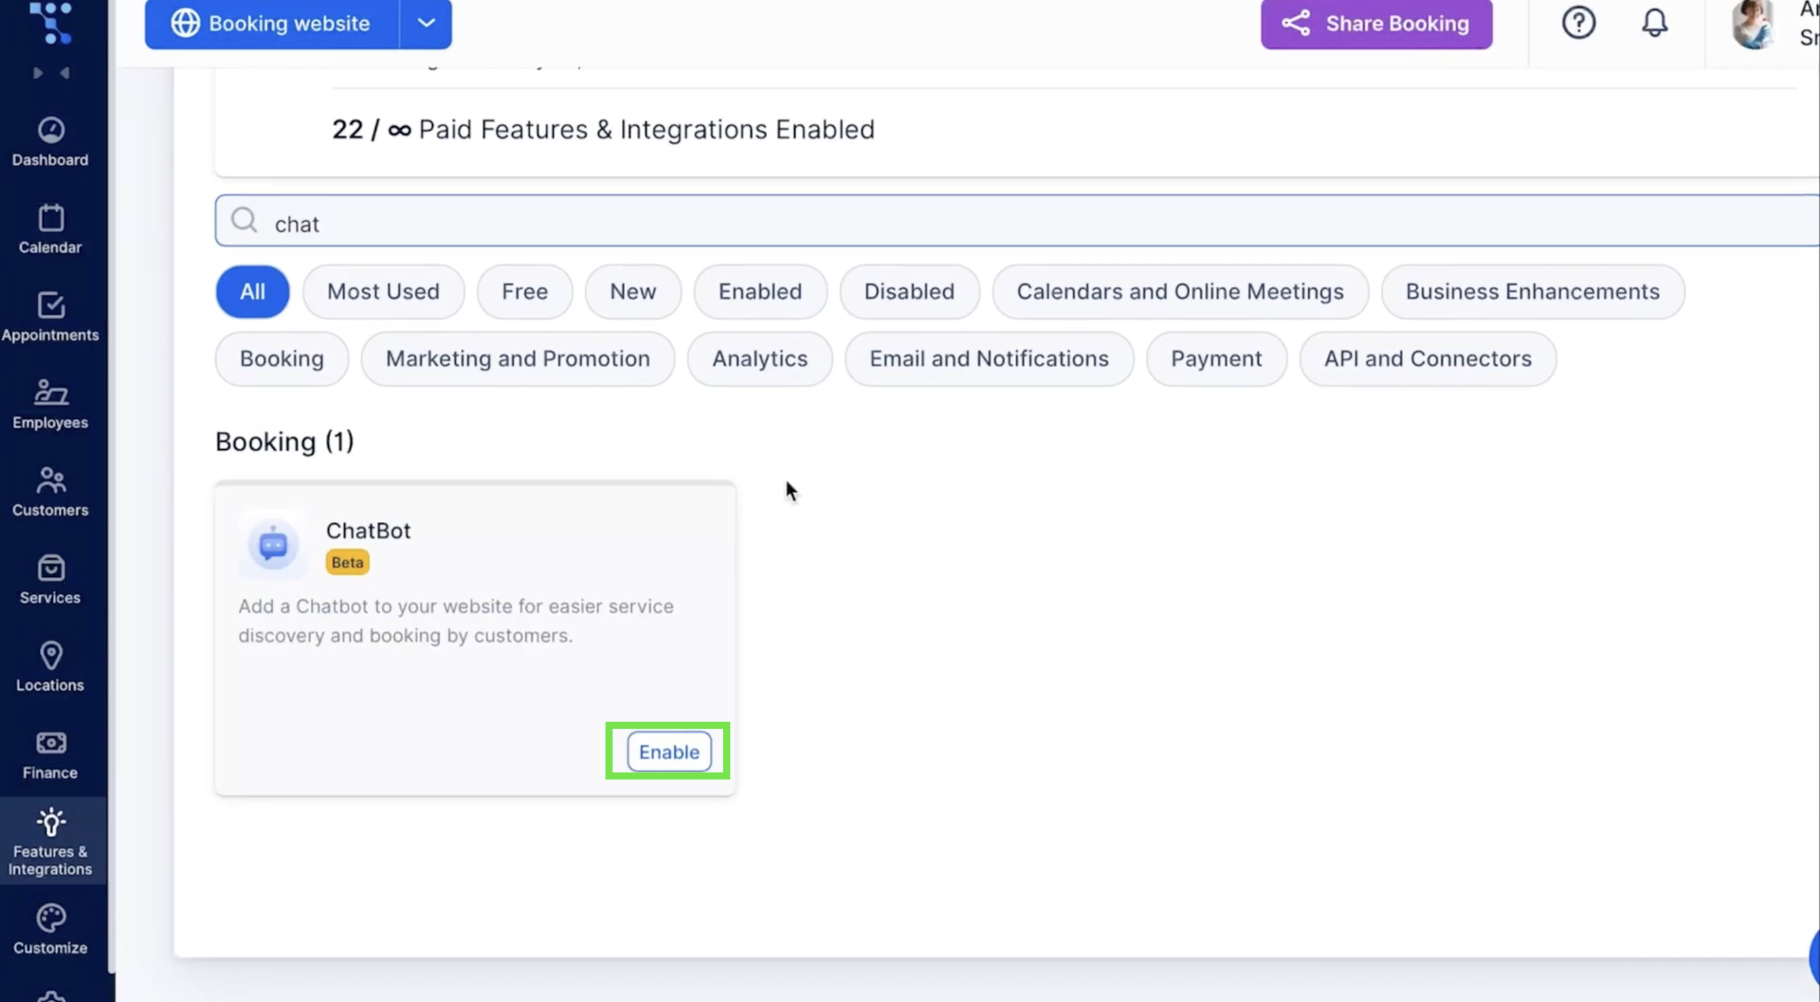Click Share Booking button
The image size is (1820, 1002).
[1376, 23]
